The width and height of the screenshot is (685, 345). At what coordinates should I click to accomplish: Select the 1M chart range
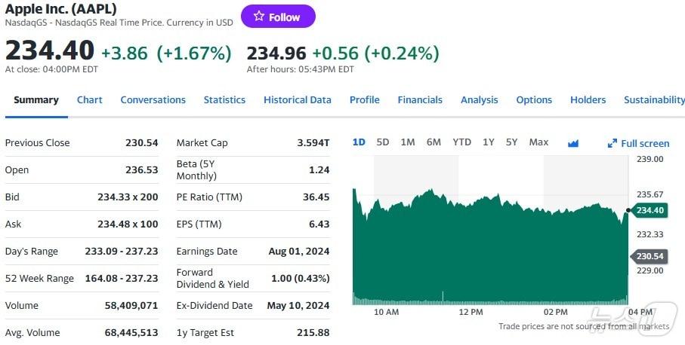(x=408, y=142)
